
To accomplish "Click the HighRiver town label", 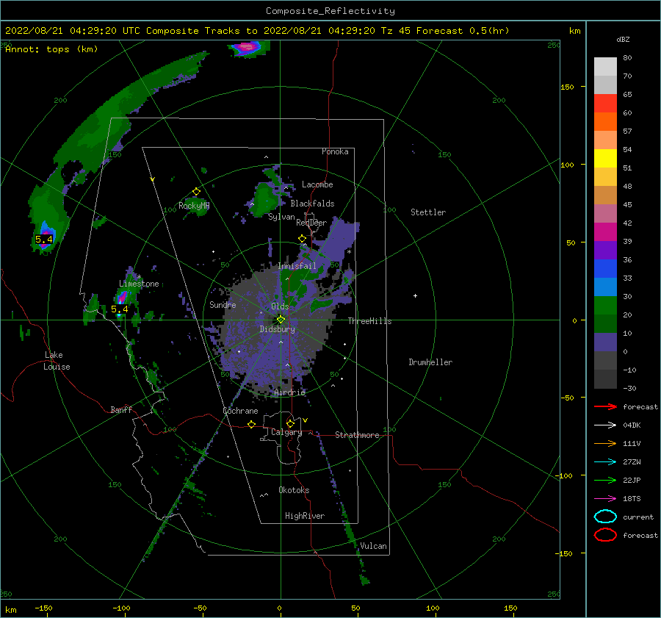I will [304, 516].
